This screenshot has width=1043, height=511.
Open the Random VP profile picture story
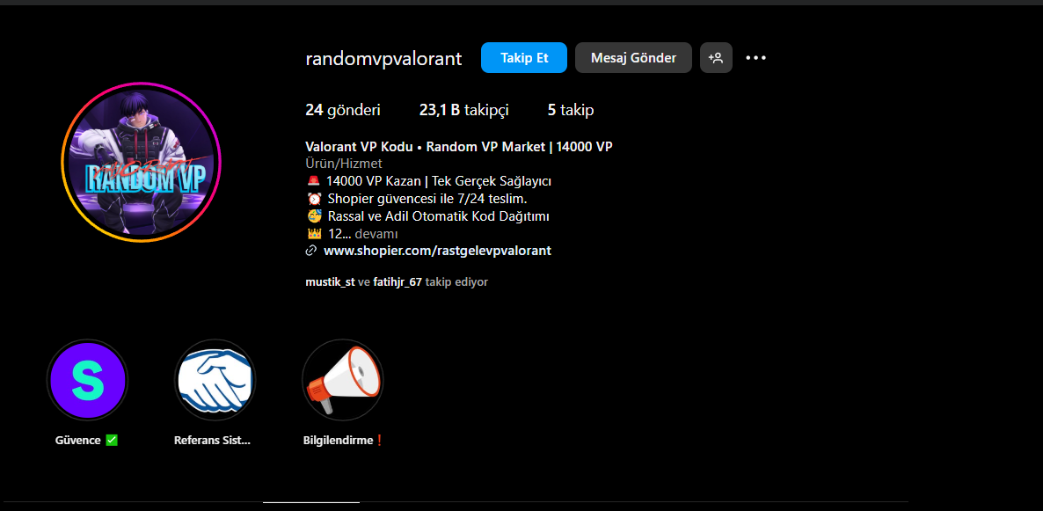click(141, 162)
